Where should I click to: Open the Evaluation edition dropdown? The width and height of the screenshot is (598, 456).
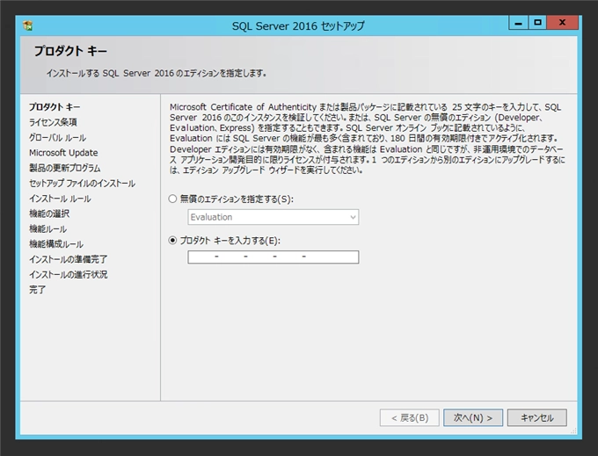(x=273, y=217)
